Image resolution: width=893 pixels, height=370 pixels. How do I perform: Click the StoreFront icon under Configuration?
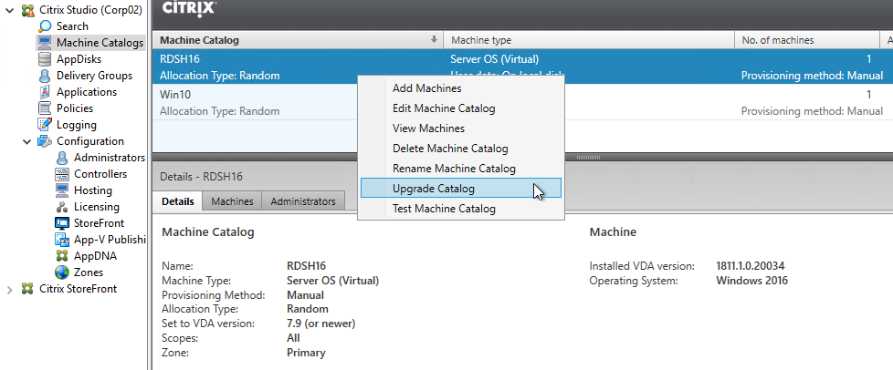click(x=62, y=223)
